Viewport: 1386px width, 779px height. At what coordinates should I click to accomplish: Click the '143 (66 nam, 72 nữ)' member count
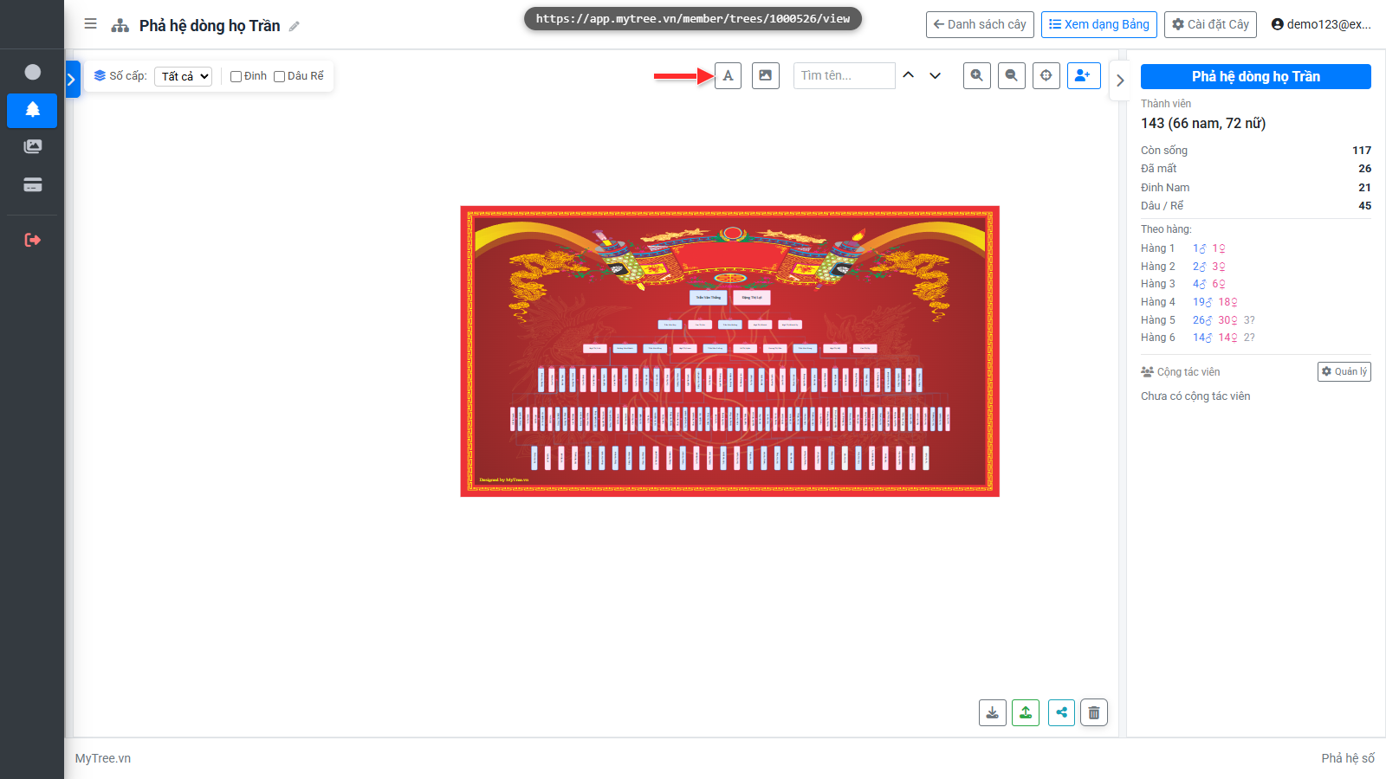click(x=1203, y=124)
